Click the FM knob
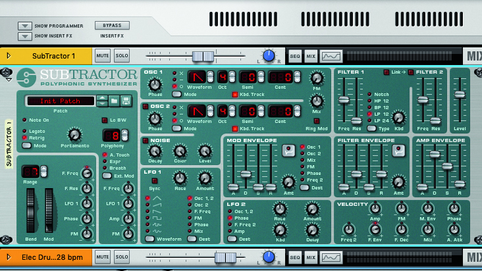Screen dimensions: 482x271 tap(317, 78)
